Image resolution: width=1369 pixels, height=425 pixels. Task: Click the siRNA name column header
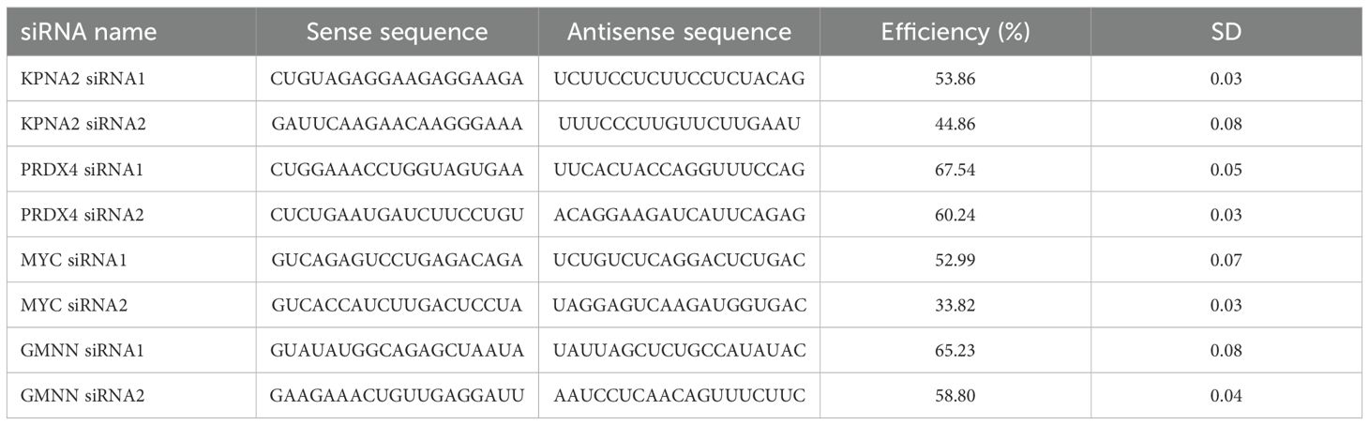[89, 32]
